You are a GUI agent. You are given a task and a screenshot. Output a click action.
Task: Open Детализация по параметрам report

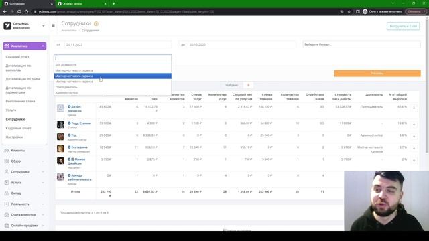click(x=18, y=90)
